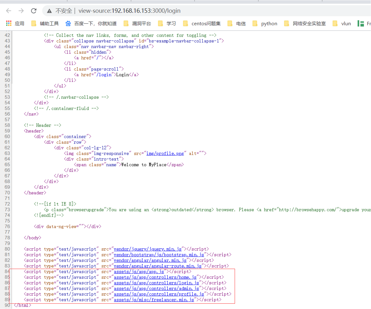Click the browser back arrow
This screenshot has height=309, width=371.
tap(9, 11)
